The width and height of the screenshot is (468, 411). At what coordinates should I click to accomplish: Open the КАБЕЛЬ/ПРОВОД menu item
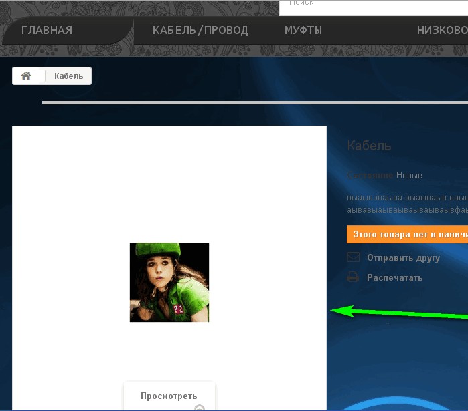[x=200, y=30]
